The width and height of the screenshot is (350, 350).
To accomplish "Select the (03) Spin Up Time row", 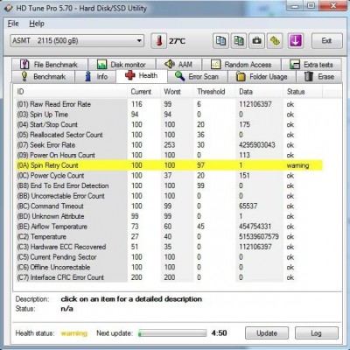I will point(169,115).
